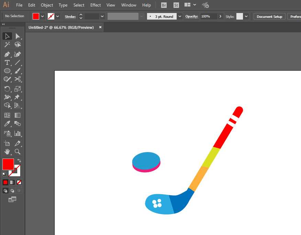Pick the Eyedropper tool
The width and height of the screenshot is (301, 235).
point(7,124)
